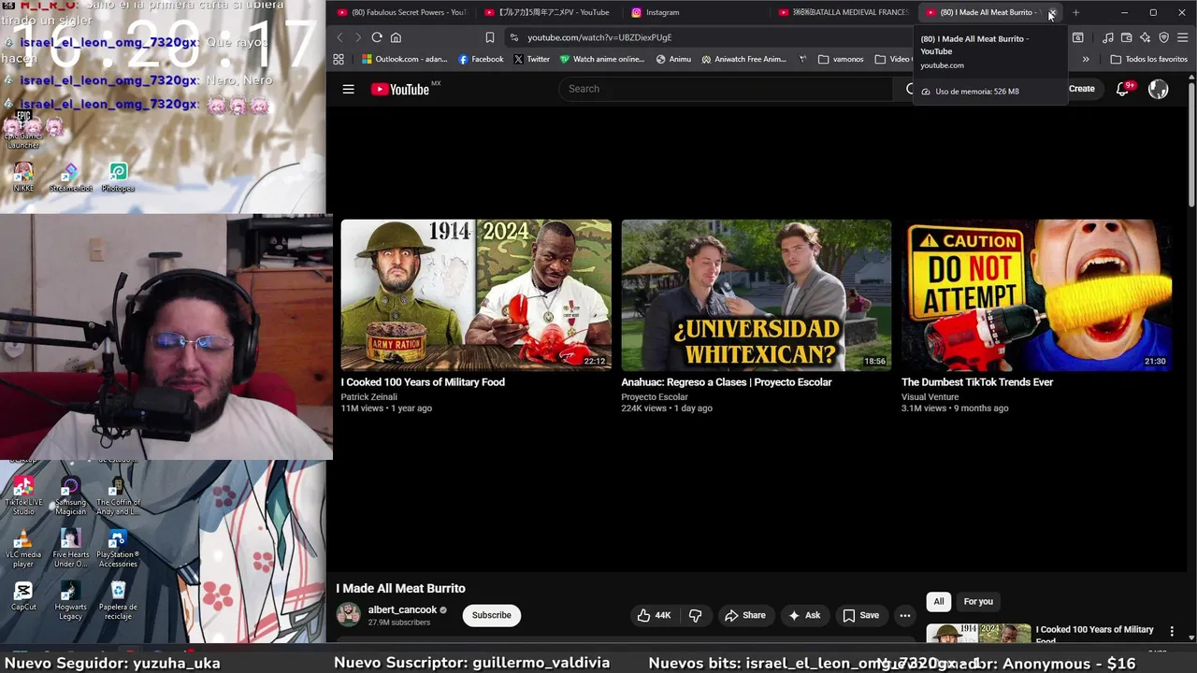The image size is (1197, 673).
Task: Open the browser apps grid icon
Action: [339, 59]
